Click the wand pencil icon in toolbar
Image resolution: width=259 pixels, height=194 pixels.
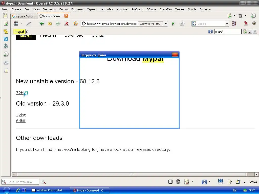coord(29,23)
